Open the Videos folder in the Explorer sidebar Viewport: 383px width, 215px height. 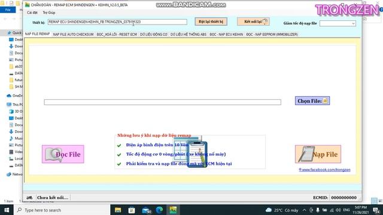point(16,152)
